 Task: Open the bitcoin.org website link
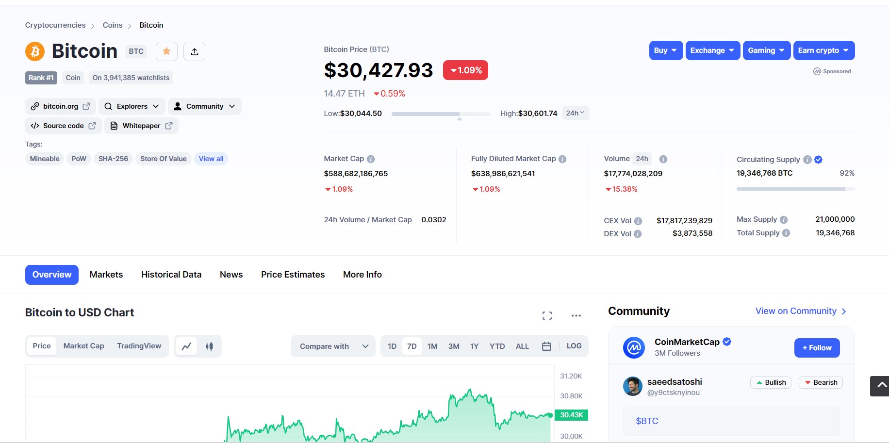tap(61, 106)
